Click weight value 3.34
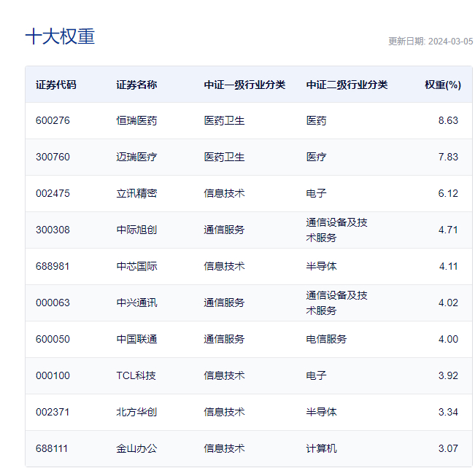Screen dimensions: 475x468 click(448, 412)
